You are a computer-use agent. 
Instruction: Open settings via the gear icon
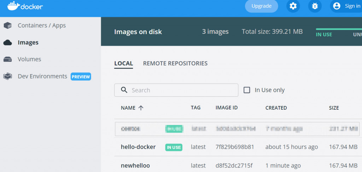[x=293, y=6]
